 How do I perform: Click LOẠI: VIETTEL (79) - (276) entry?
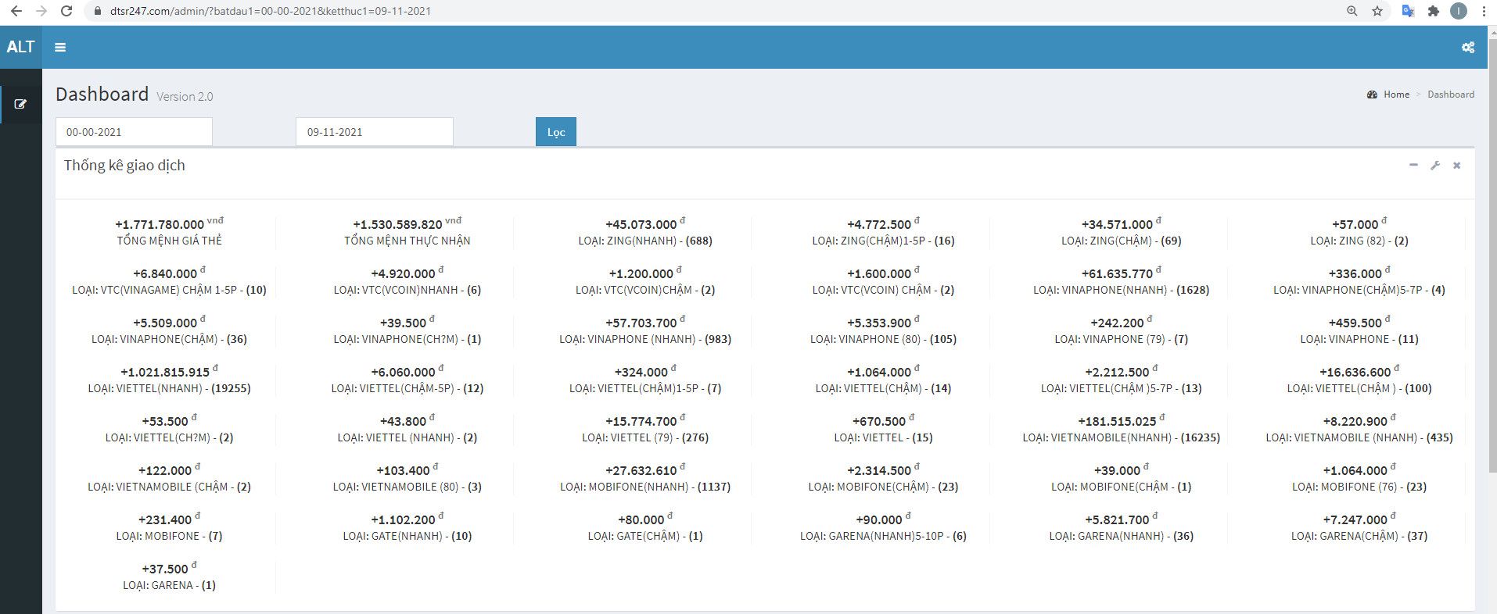click(645, 437)
